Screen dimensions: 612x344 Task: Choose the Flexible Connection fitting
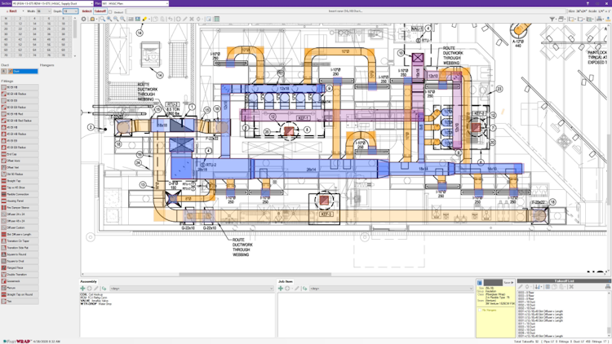coord(20,194)
